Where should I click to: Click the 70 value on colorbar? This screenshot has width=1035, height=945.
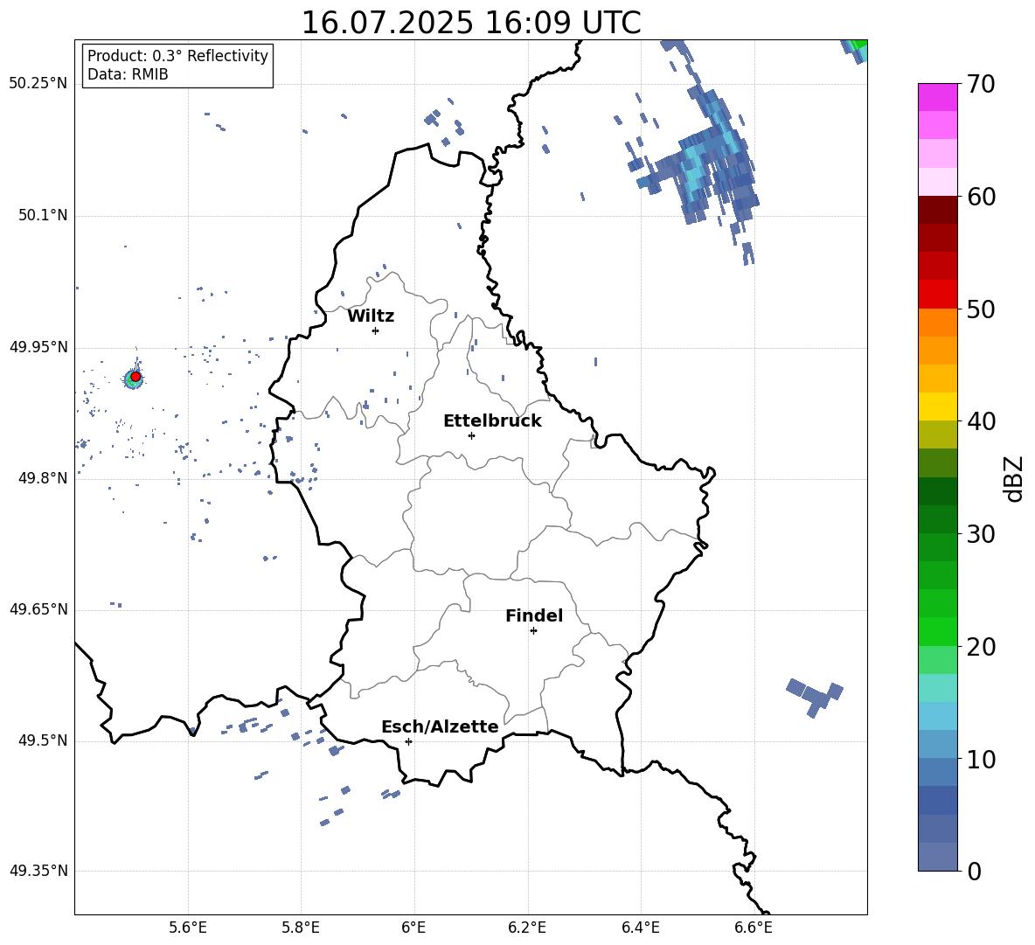click(981, 84)
